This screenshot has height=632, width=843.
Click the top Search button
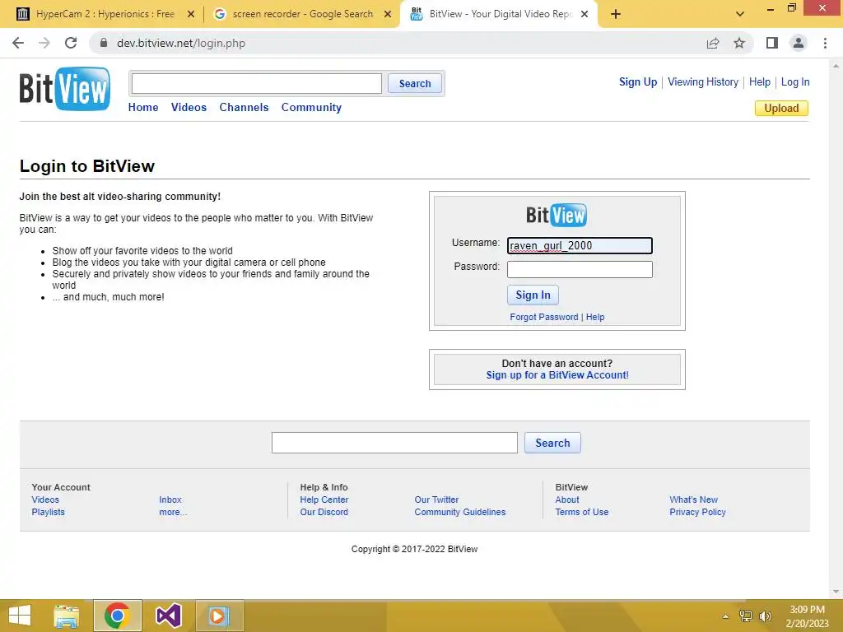pos(415,84)
